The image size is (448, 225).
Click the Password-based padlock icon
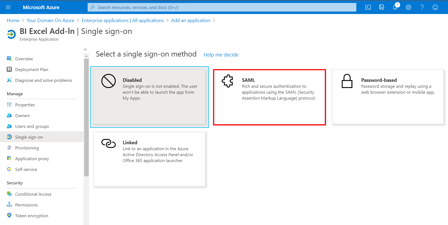click(x=347, y=81)
